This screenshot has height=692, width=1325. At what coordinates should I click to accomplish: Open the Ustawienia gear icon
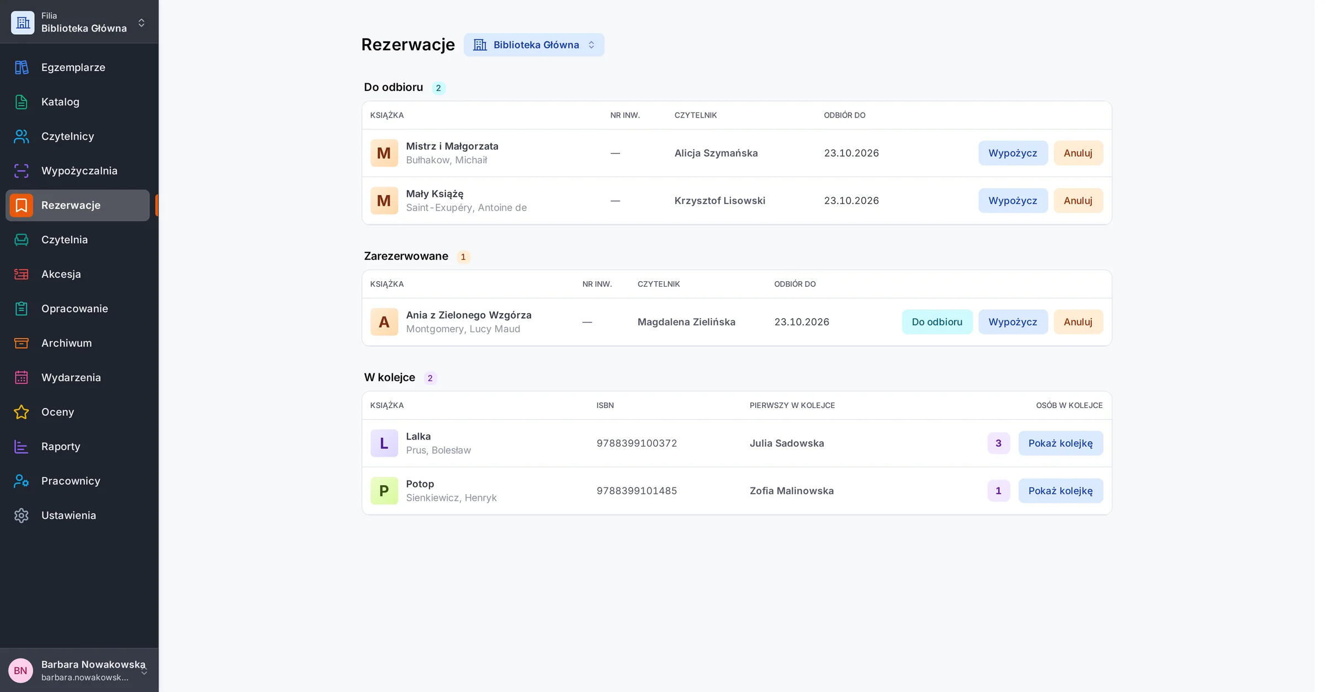(22, 516)
